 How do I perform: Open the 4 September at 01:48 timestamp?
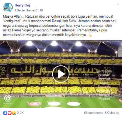coord(29,10)
